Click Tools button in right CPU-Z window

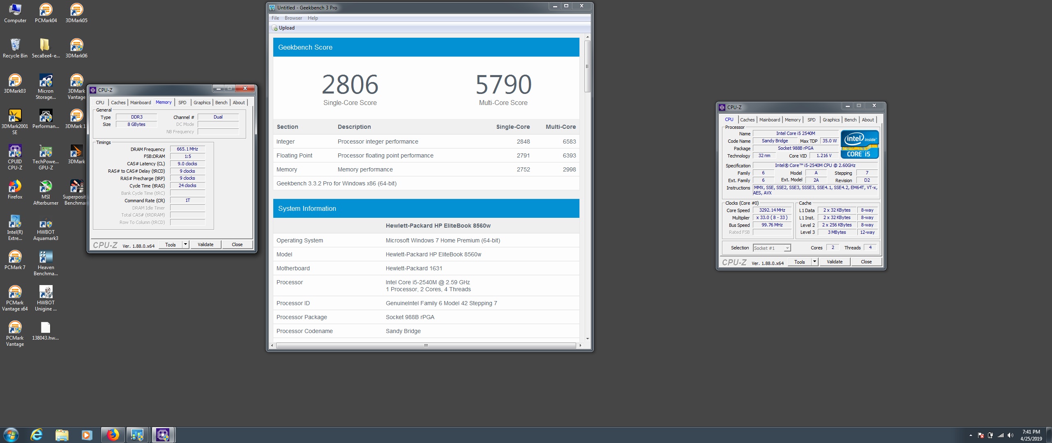(800, 262)
